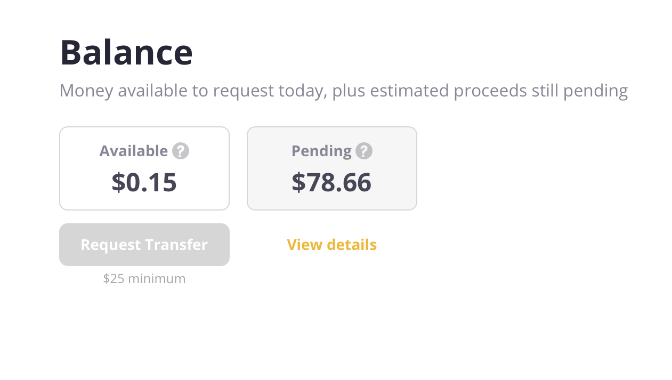Screen dimensions: 672x380
Task: Click the "Pending" label text
Action: click(x=321, y=151)
